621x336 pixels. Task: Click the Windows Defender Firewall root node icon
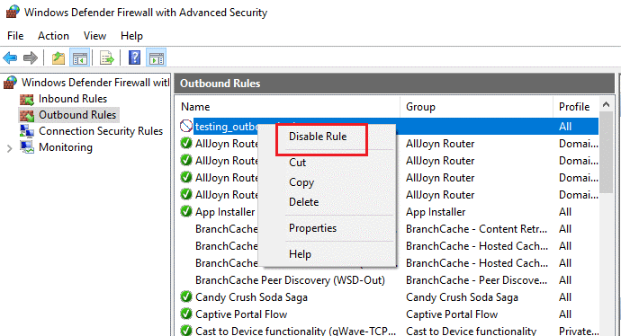10,83
